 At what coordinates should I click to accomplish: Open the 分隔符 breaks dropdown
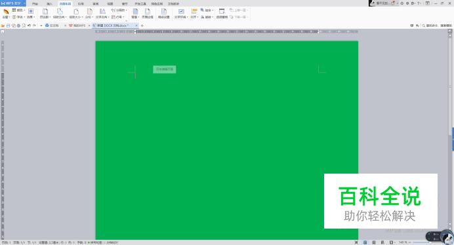tap(119, 10)
